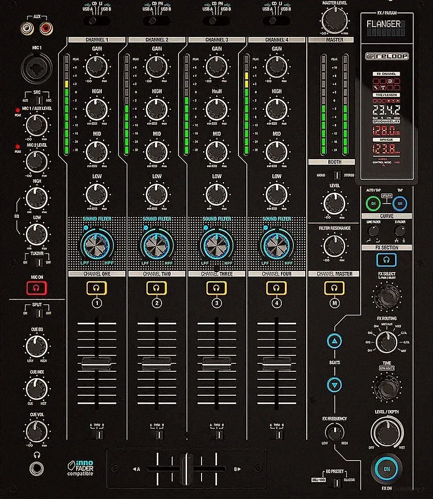Click the green AUTO/TAP ON button
Screen dimensions: 433x499
tap(373, 204)
